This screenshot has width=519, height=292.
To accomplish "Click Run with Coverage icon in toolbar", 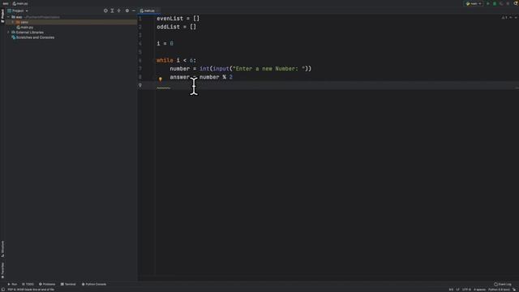I will [501, 3].
